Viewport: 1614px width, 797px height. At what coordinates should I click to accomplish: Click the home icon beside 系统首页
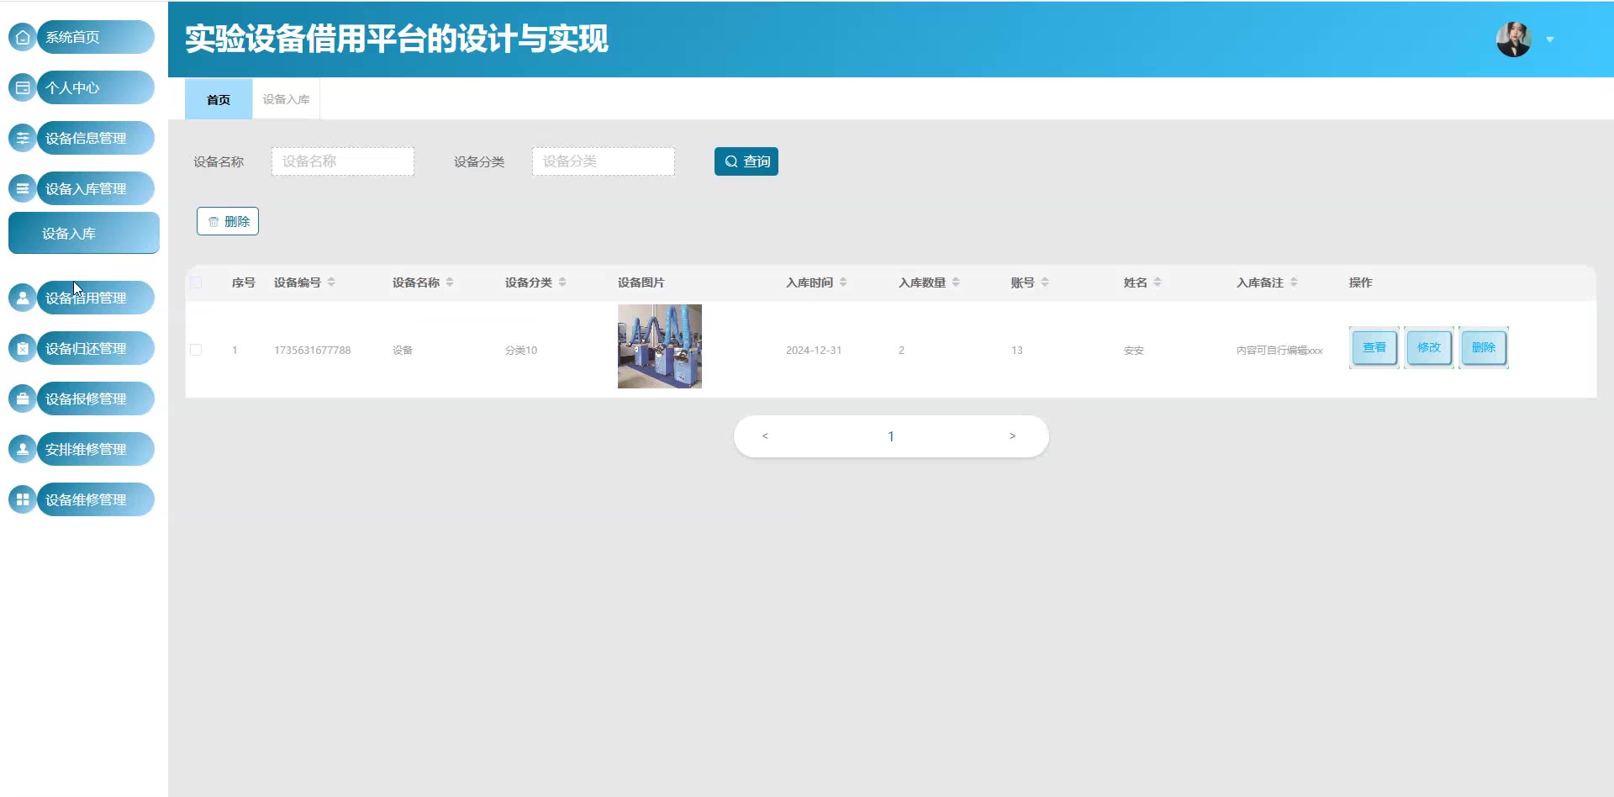tap(23, 37)
